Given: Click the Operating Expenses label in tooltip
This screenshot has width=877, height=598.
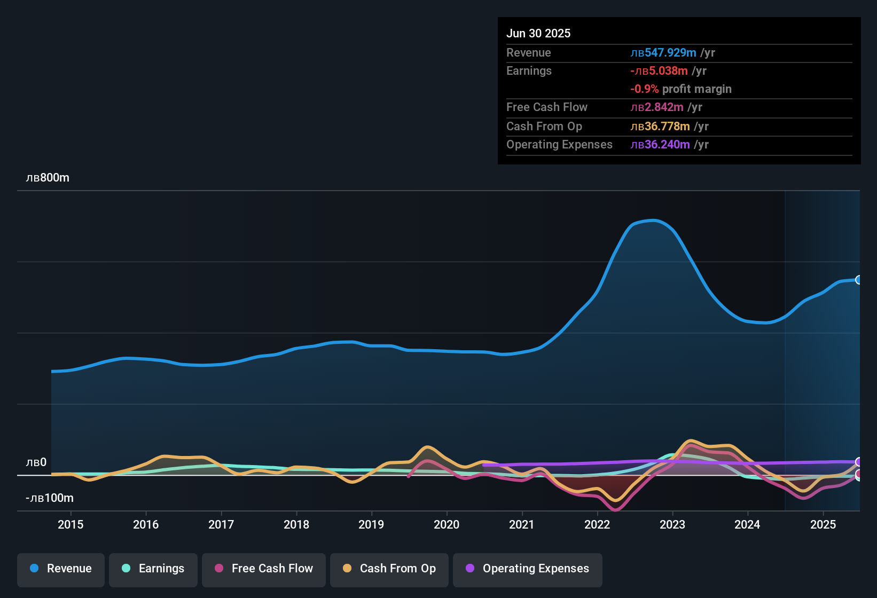Looking at the screenshot, I should click(559, 144).
